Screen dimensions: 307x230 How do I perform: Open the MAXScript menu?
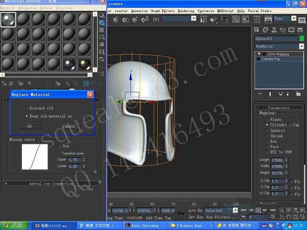225,11
